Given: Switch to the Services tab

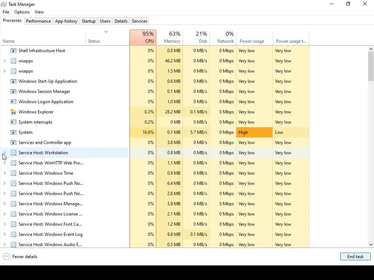Looking at the screenshot, I should (x=140, y=21).
